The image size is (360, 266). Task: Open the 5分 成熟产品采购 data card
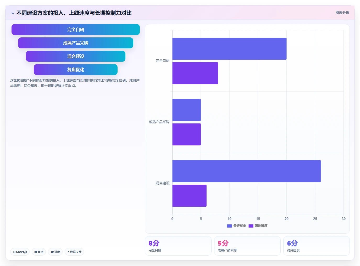click(247, 246)
